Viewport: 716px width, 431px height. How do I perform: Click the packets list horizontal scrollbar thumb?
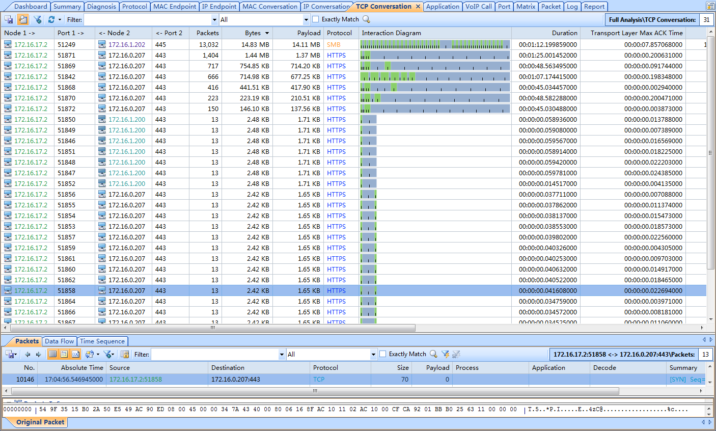click(x=315, y=391)
